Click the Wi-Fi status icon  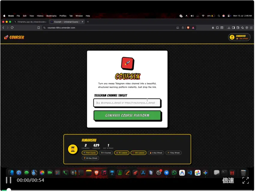[x=203, y=16]
